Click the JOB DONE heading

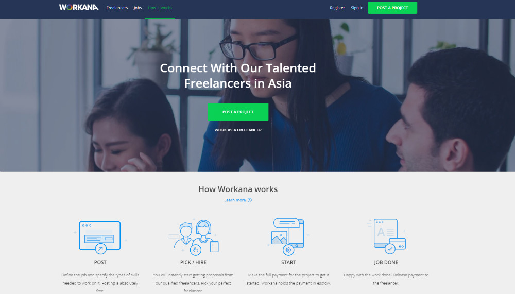(x=386, y=262)
